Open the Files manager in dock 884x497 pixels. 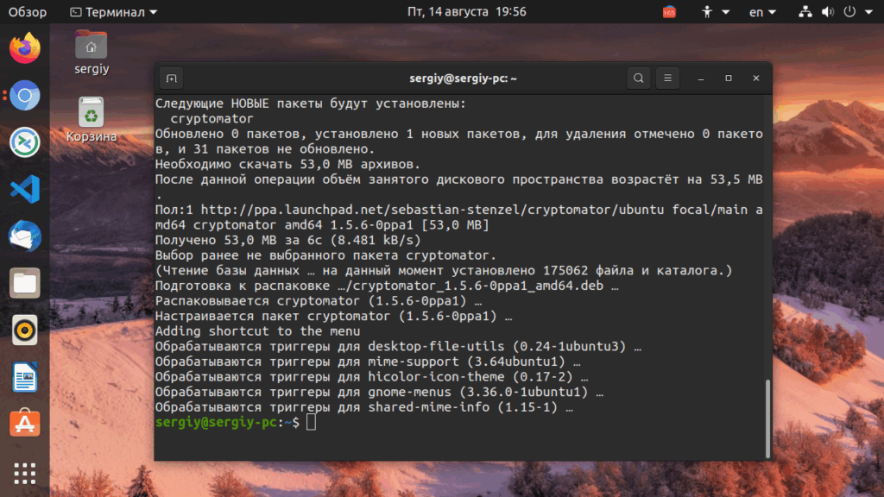tap(25, 283)
